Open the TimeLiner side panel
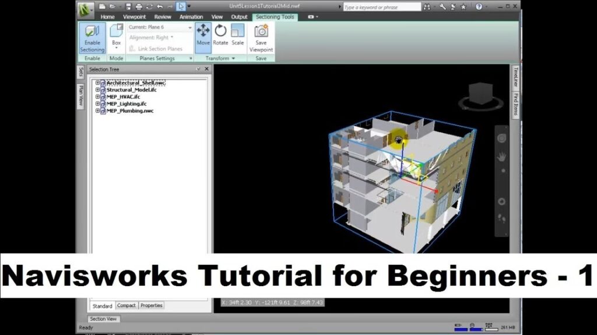This screenshot has height=335, width=597. point(516,77)
